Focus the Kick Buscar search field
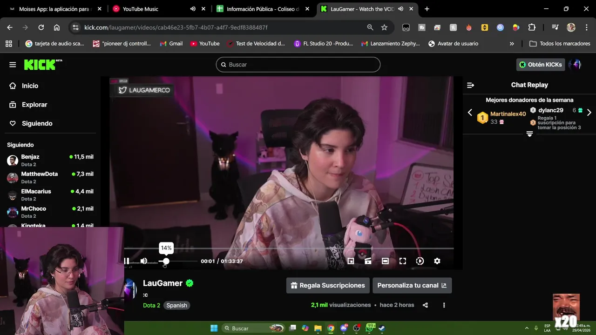The image size is (596, 335). click(x=298, y=65)
